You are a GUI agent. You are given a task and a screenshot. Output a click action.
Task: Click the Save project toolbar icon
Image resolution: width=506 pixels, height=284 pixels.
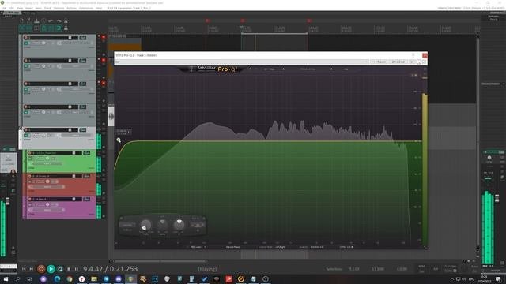click(36, 21)
